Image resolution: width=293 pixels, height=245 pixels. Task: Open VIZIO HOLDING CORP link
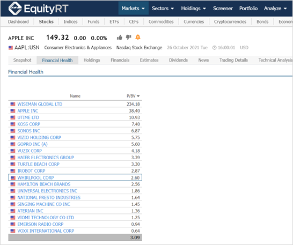[x=39, y=138]
